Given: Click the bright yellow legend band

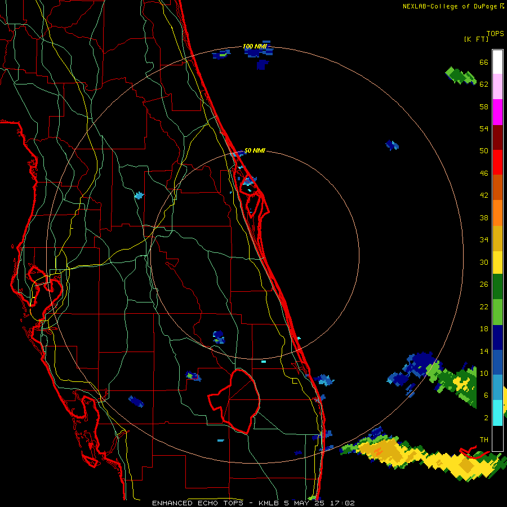Looking at the screenshot, I should [x=497, y=263].
